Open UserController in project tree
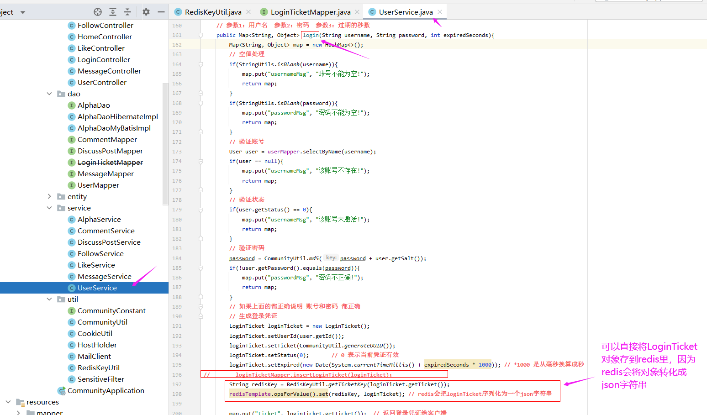Screen dimensions: 707x415 click(x=102, y=82)
